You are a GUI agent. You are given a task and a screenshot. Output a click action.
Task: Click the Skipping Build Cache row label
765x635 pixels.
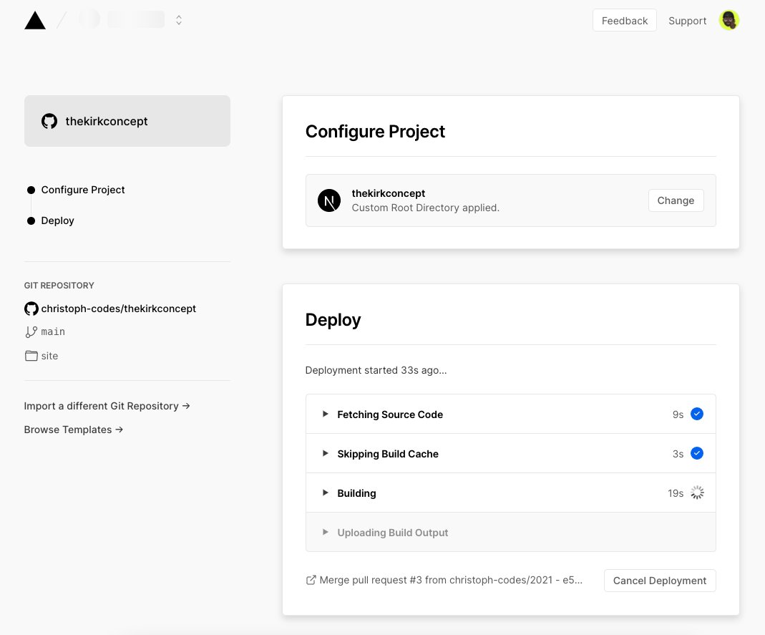coord(388,454)
